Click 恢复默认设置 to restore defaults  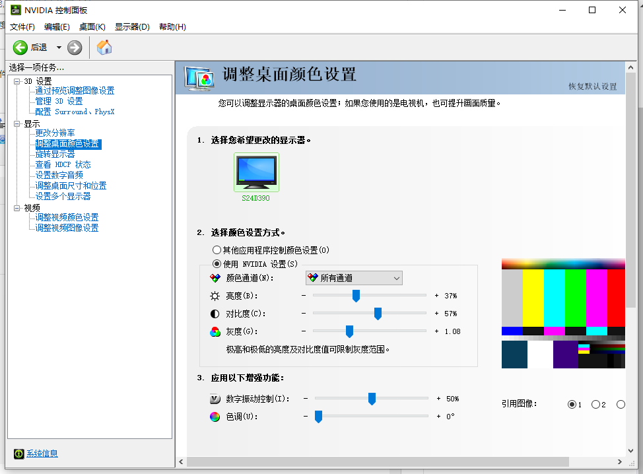(x=592, y=86)
